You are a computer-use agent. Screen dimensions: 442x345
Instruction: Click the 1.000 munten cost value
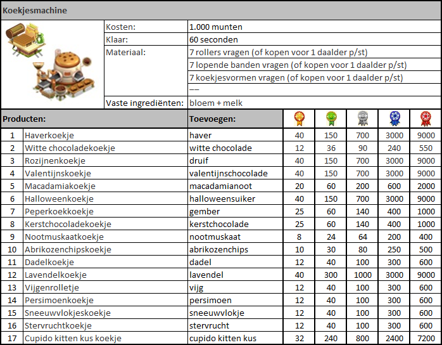[216, 27]
